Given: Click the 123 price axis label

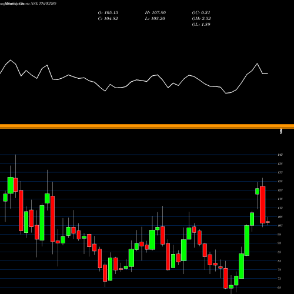Looking at the screenshot, I should [x=280, y=190].
